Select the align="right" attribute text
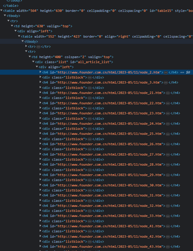 117,36
